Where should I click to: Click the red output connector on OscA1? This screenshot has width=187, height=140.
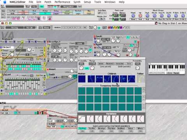138,42
